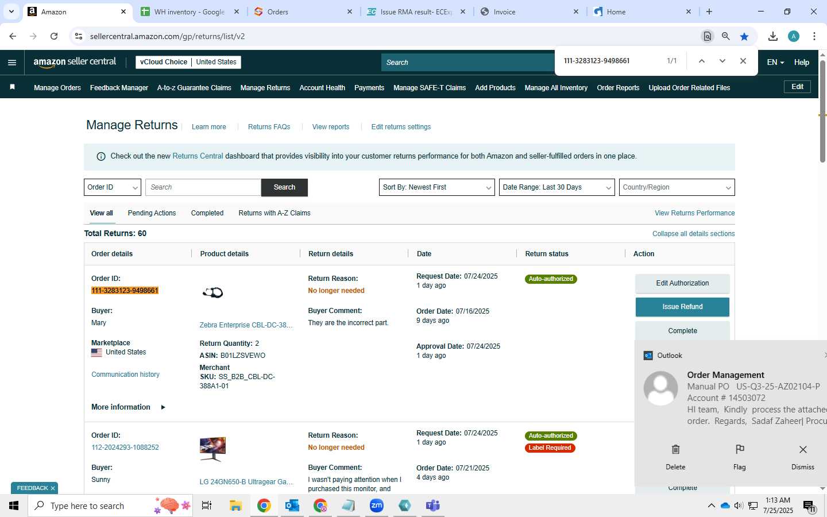The width and height of the screenshot is (827, 517).
Task: Click the Windows taskbar search box
Action: click(x=110, y=506)
